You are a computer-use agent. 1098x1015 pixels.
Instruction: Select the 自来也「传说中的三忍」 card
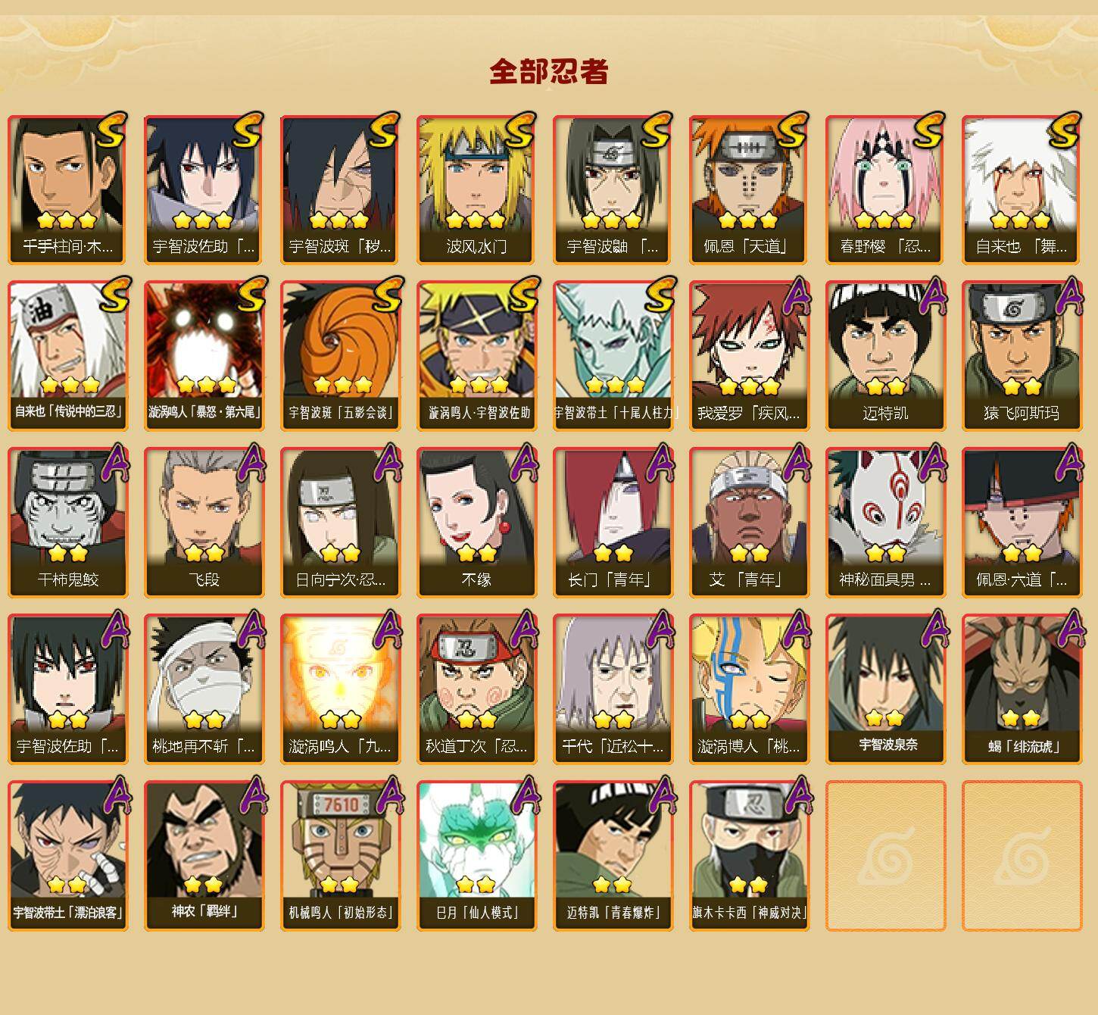tap(67, 356)
